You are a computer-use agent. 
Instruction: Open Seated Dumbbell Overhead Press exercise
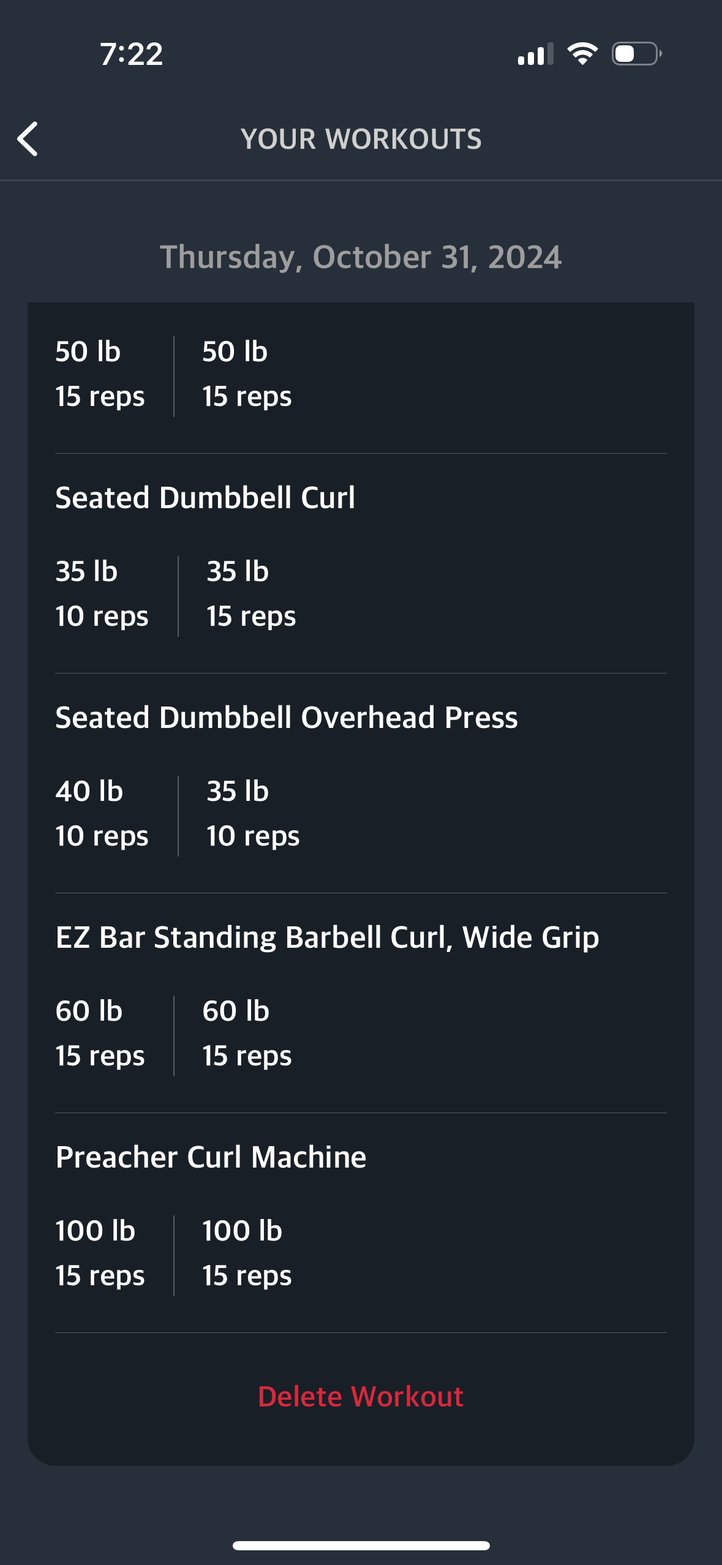click(287, 717)
